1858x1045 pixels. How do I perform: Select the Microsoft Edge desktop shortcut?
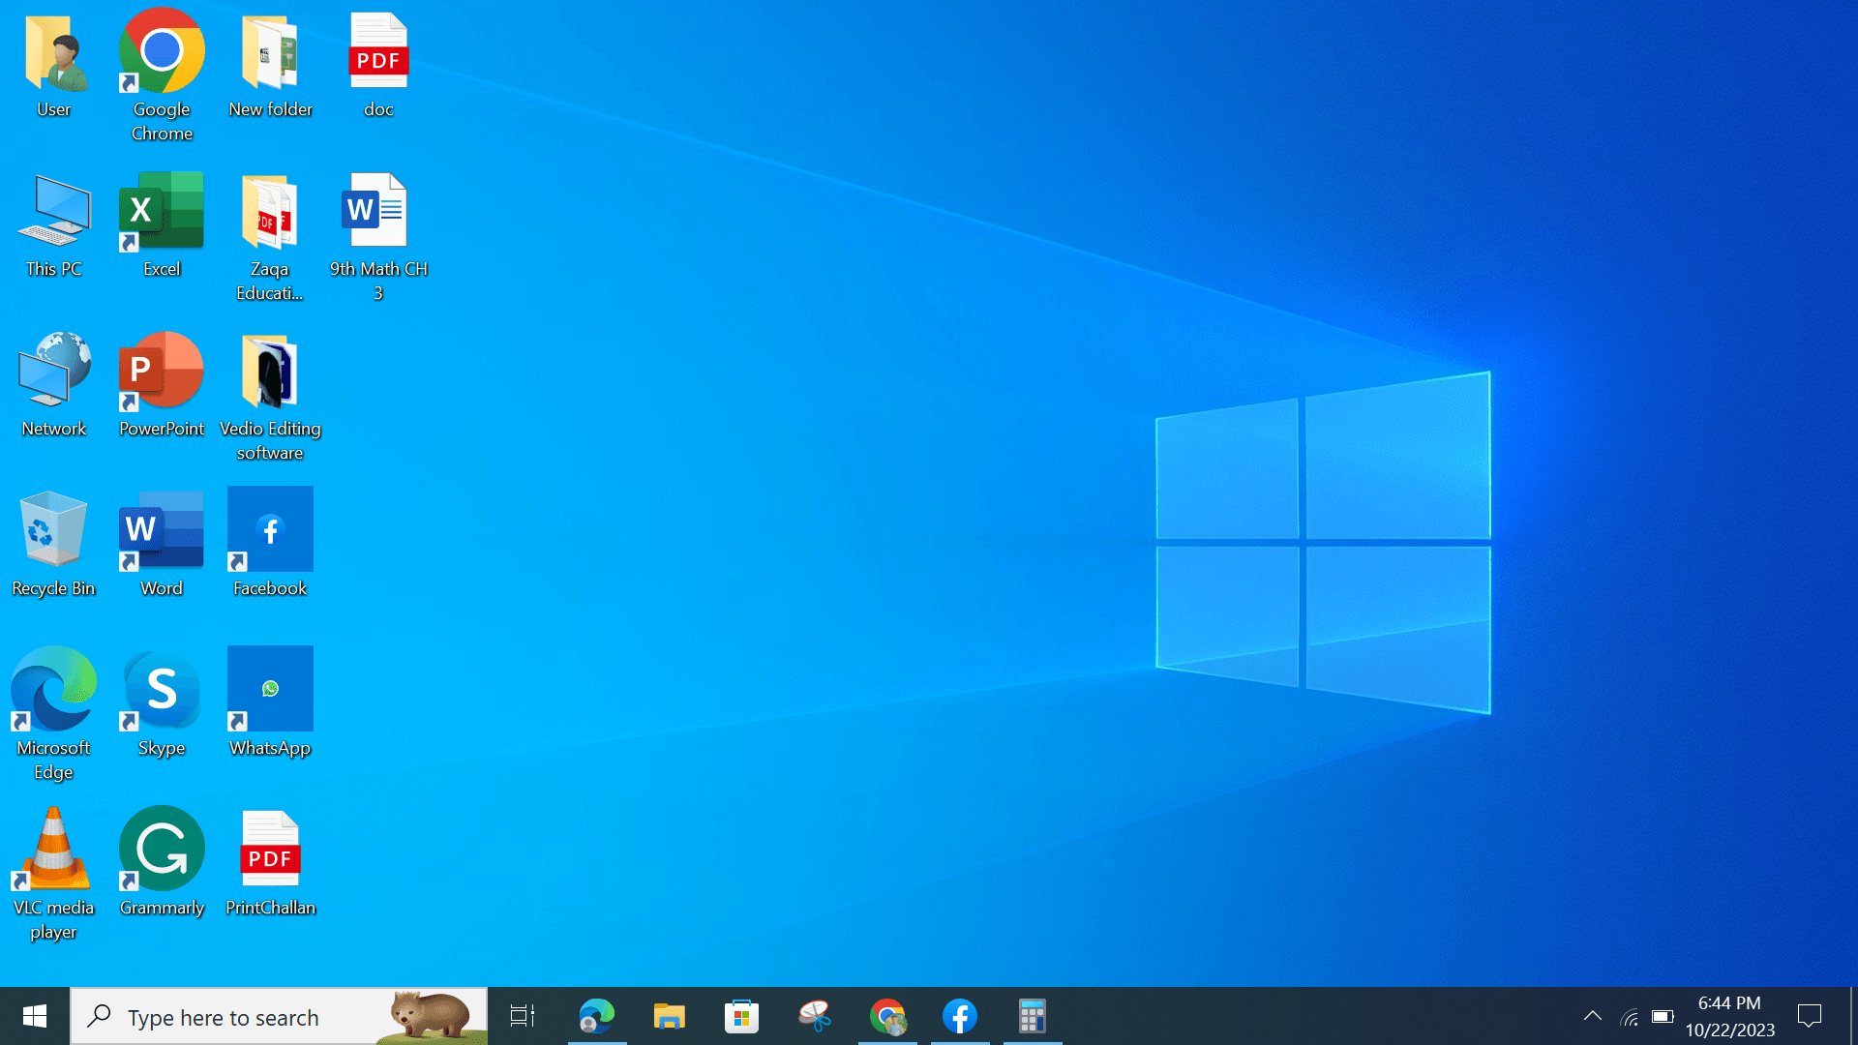click(x=54, y=714)
